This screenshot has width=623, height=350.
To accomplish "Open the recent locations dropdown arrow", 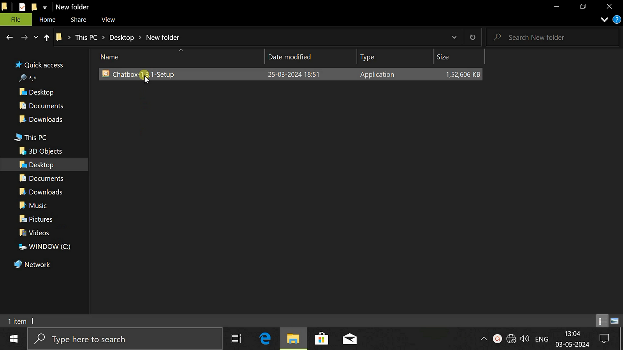I will click(x=36, y=37).
